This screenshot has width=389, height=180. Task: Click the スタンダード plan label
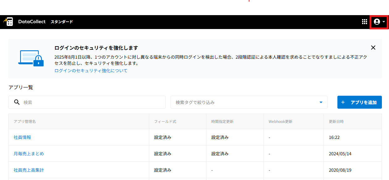click(x=62, y=22)
